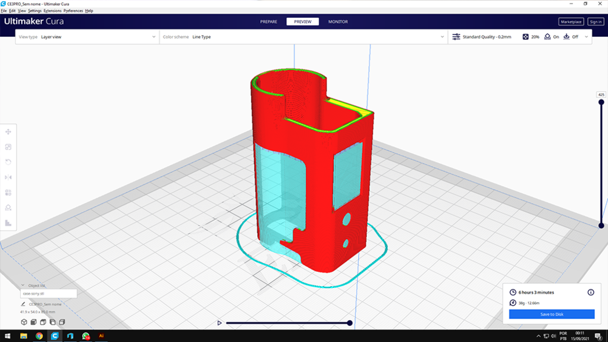Open the Help menu

click(89, 11)
